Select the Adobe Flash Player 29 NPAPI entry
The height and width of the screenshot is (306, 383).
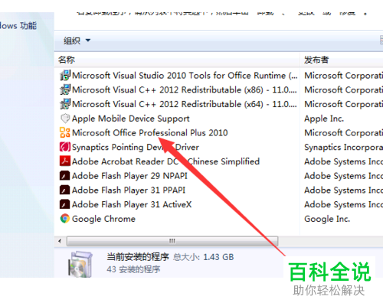click(129, 176)
